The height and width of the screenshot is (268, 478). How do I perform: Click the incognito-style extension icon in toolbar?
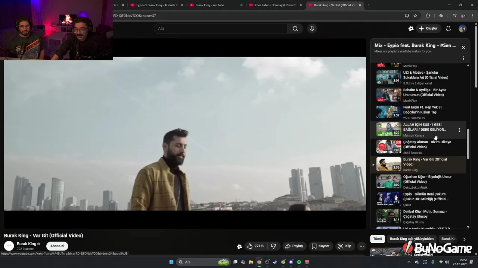pyautogui.click(x=441, y=16)
